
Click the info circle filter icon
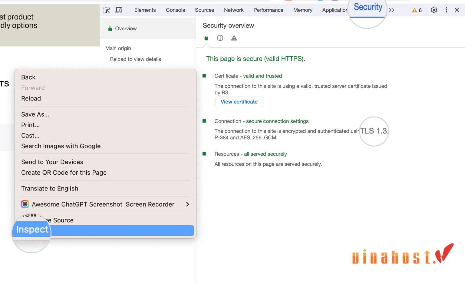coord(220,38)
